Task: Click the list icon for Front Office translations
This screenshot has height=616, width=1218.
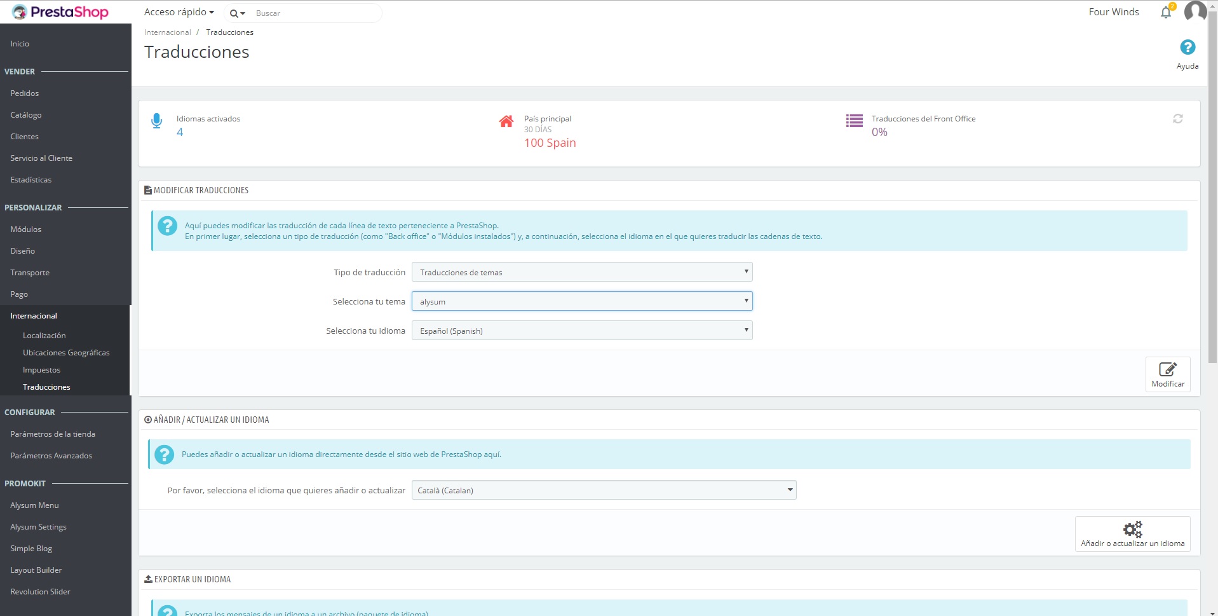Action: (855, 121)
